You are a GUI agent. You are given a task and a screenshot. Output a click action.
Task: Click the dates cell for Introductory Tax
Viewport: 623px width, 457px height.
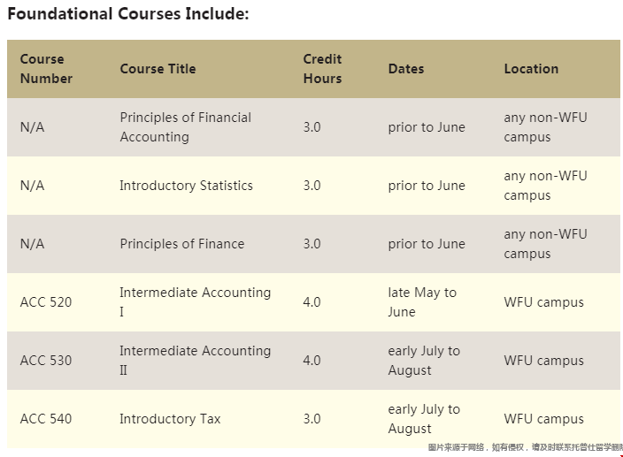(x=424, y=419)
